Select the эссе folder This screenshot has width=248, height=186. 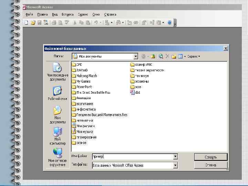(x=136, y=87)
